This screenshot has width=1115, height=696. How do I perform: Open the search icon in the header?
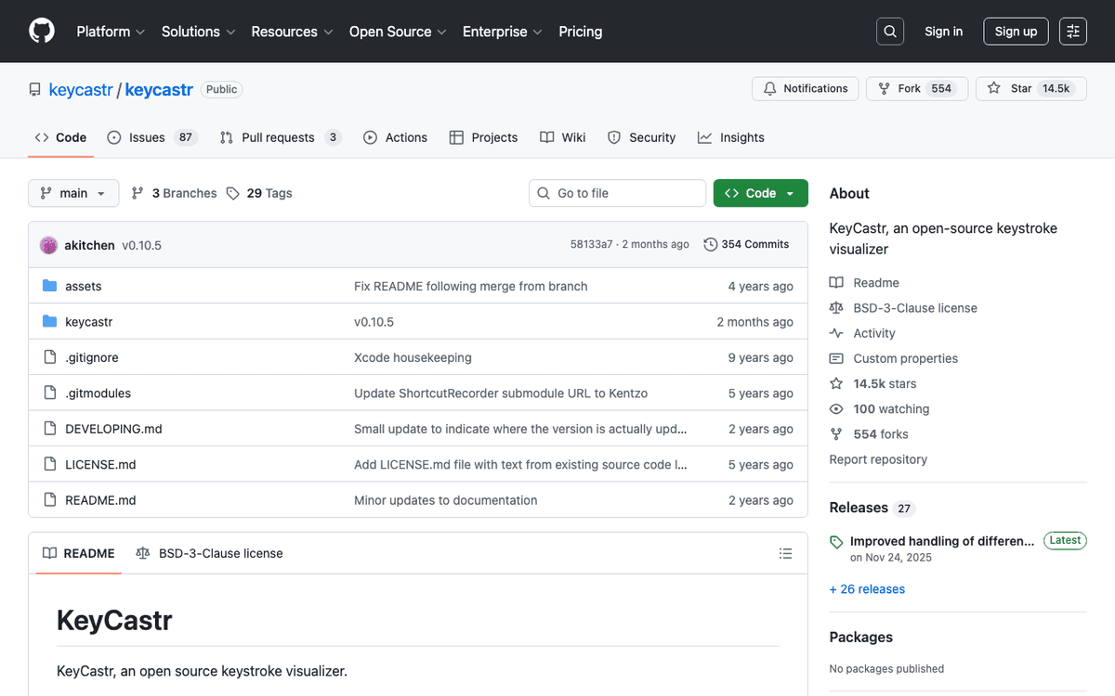[889, 31]
